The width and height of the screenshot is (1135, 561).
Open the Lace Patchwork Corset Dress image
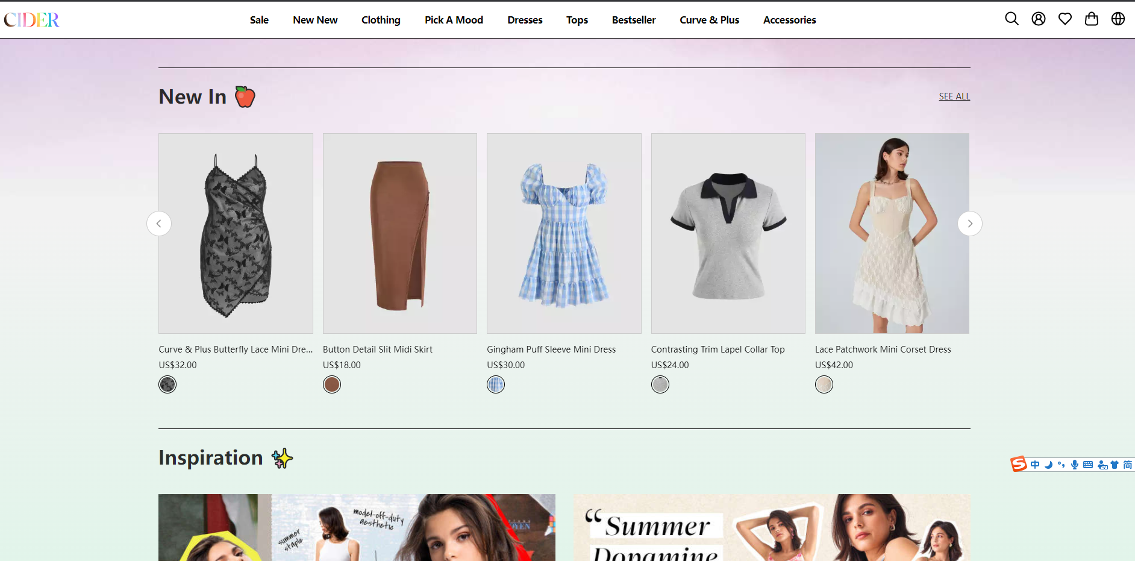[892, 233]
